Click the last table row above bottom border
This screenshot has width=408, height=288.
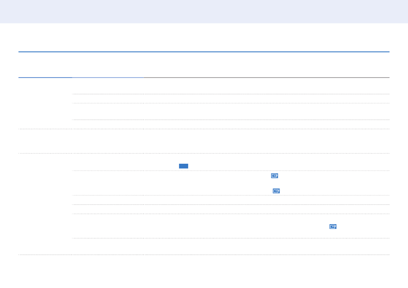click(231, 246)
